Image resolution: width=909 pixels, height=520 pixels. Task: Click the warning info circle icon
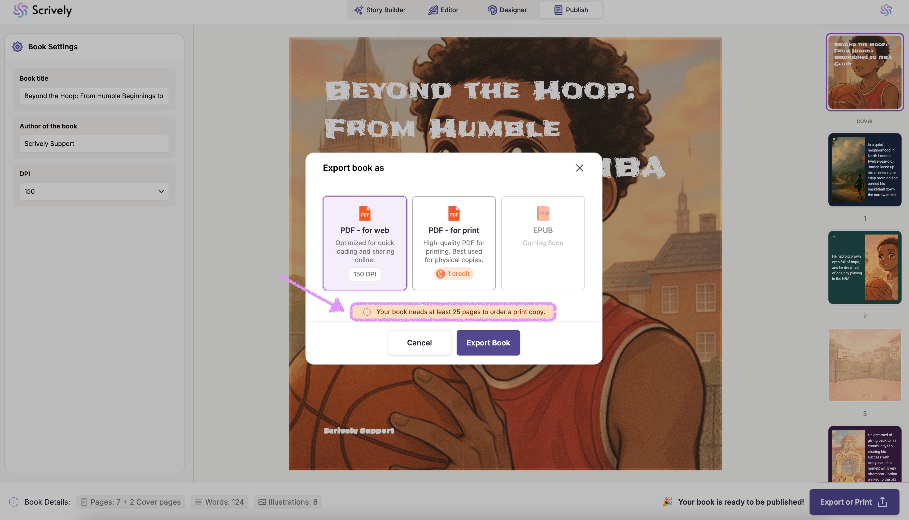click(367, 312)
